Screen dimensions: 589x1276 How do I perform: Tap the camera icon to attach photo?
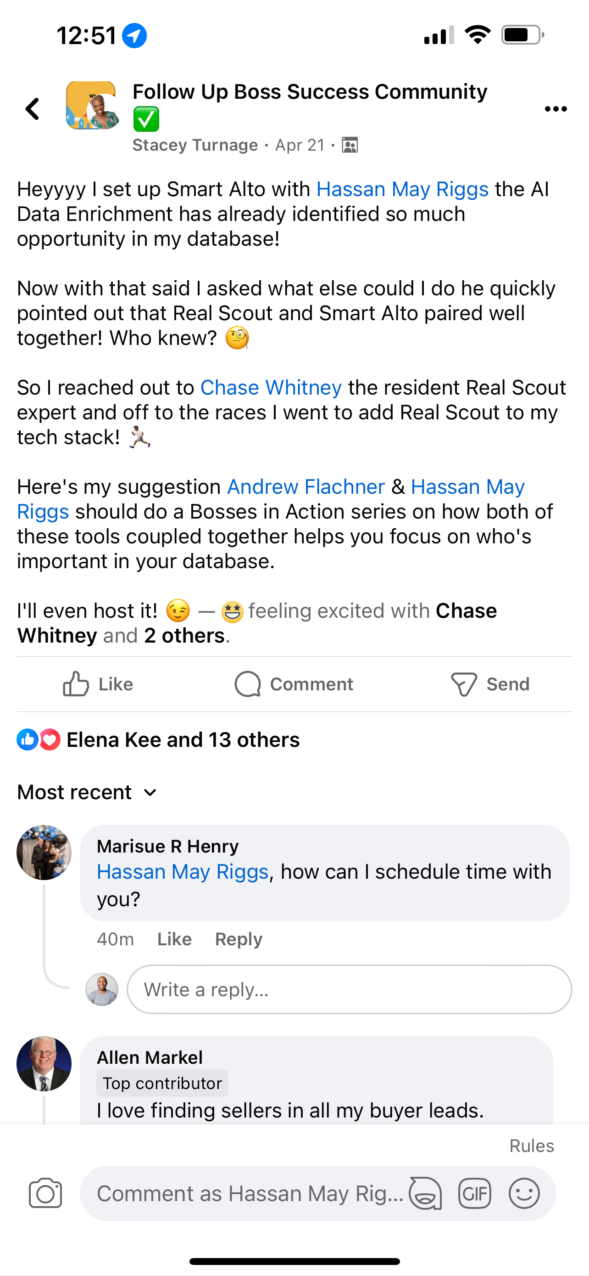45,1193
